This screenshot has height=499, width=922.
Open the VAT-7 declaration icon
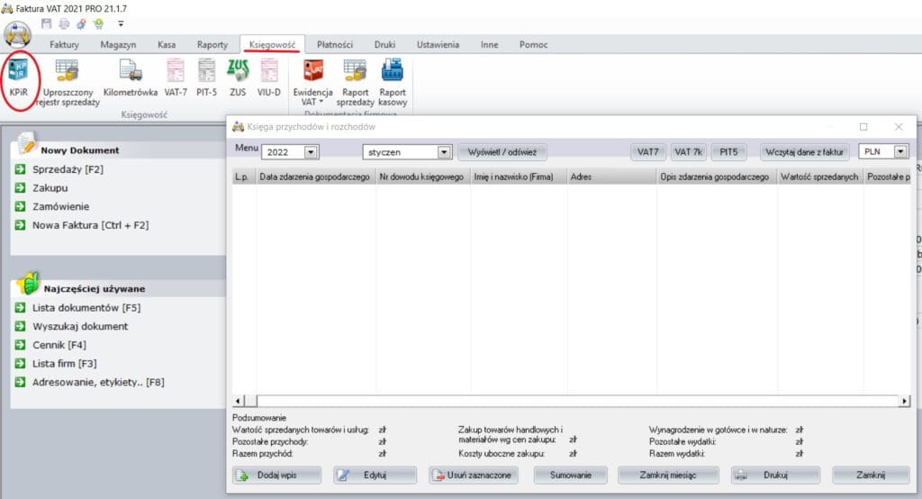coord(176,77)
